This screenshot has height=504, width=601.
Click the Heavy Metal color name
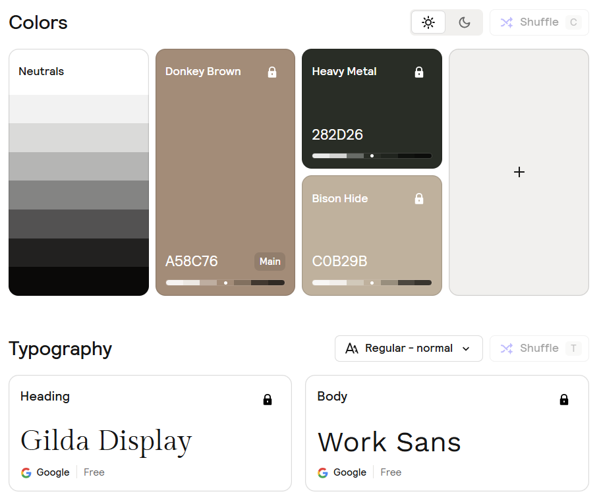[x=344, y=72]
